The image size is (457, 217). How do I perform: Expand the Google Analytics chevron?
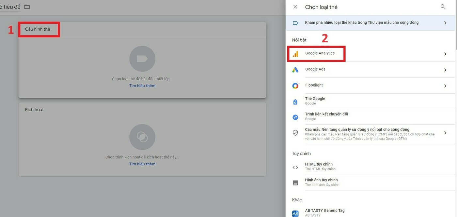tap(445, 54)
